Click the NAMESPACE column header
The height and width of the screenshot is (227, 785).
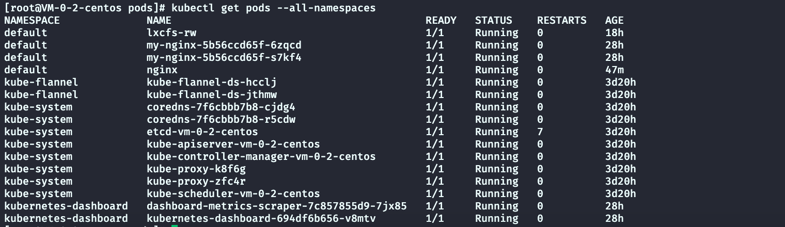point(32,21)
